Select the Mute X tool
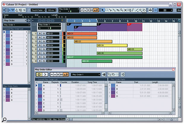This screenshot has width=184, height=124. tap(126, 10)
